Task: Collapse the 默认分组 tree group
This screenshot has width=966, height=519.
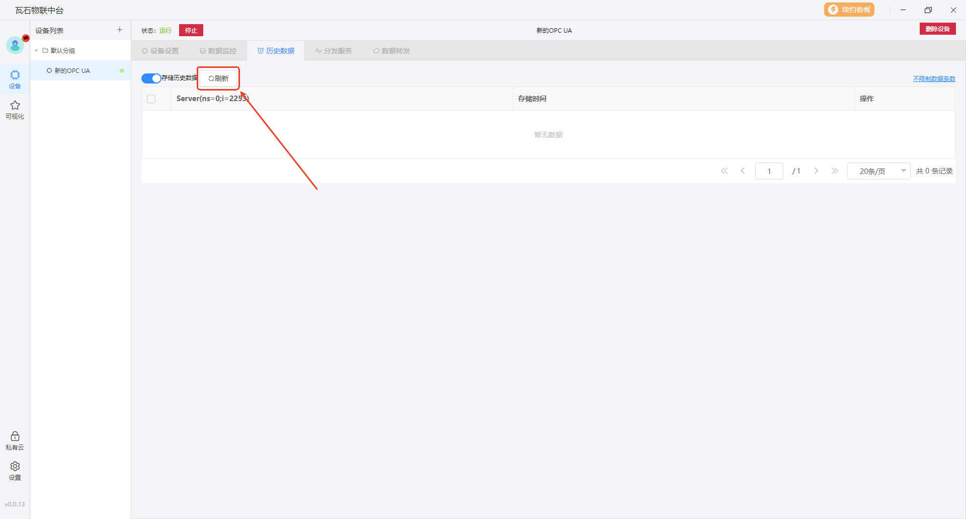Action: pos(36,51)
